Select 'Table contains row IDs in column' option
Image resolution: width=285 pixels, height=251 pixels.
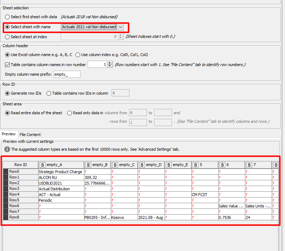pyautogui.click(x=49, y=93)
